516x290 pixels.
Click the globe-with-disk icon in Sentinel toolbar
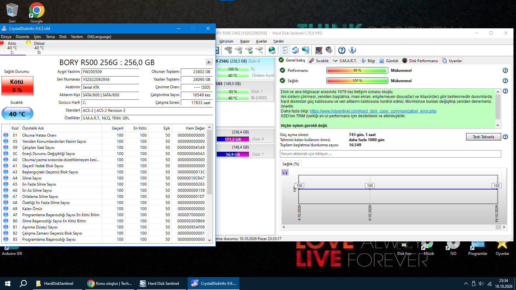coord(272,50)
